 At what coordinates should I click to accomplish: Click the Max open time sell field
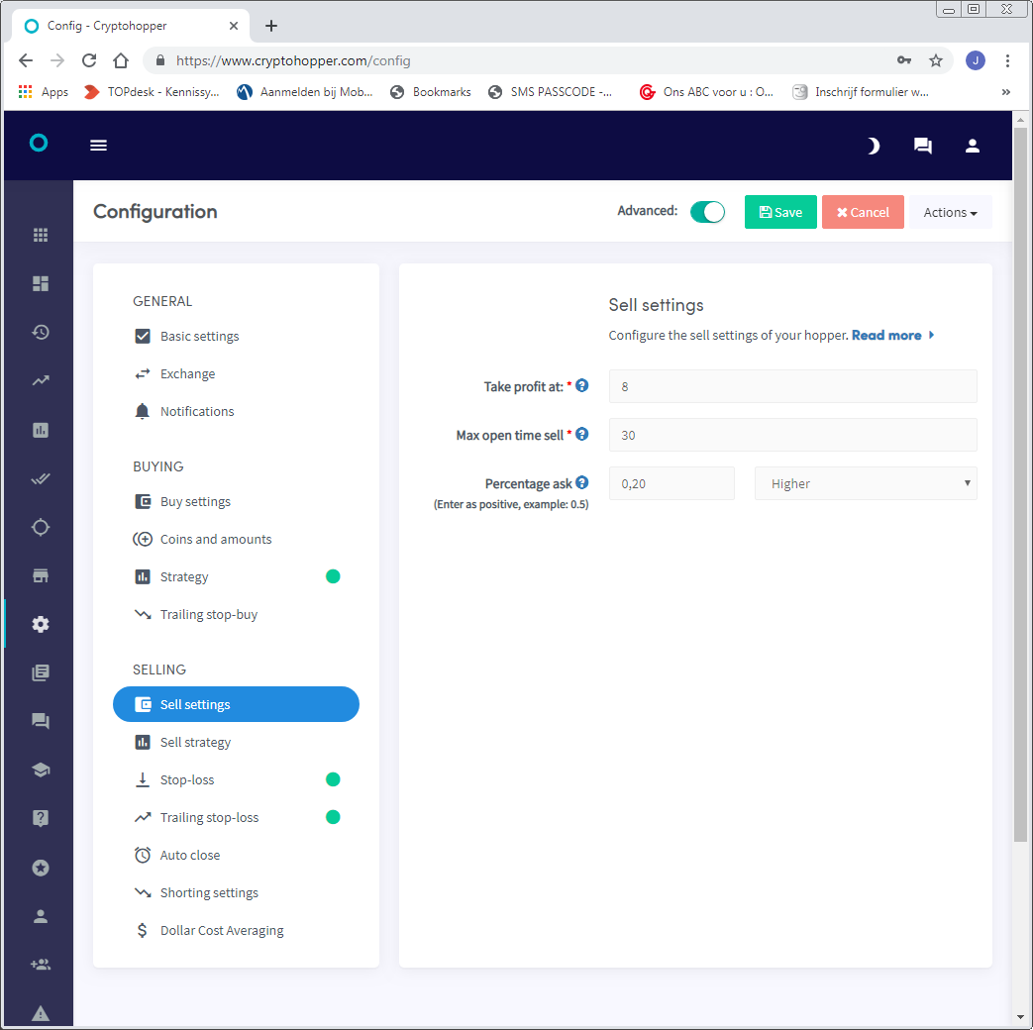(792, 435)
